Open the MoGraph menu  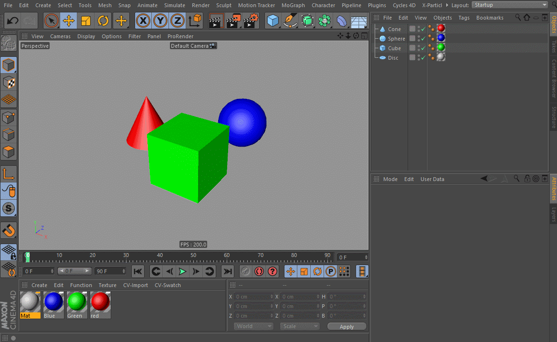coord(293,5)
